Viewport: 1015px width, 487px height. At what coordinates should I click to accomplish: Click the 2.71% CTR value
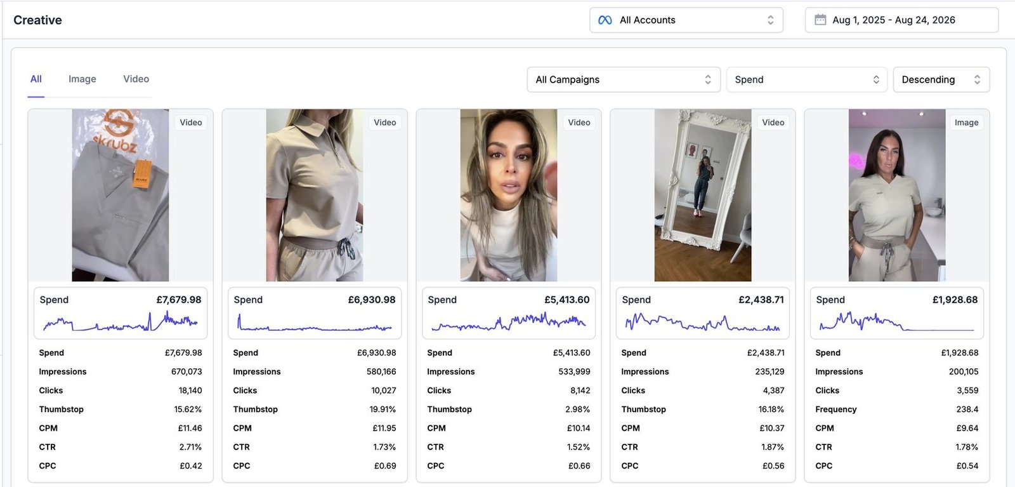click(x=190, y=447)
